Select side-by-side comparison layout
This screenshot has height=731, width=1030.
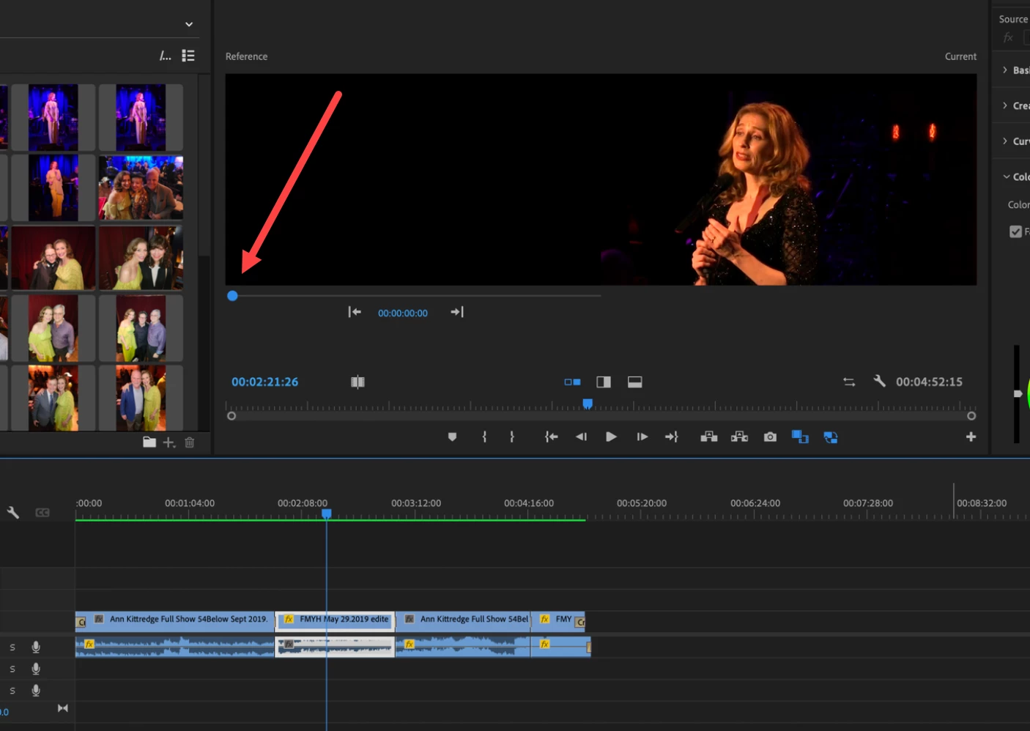572,382
